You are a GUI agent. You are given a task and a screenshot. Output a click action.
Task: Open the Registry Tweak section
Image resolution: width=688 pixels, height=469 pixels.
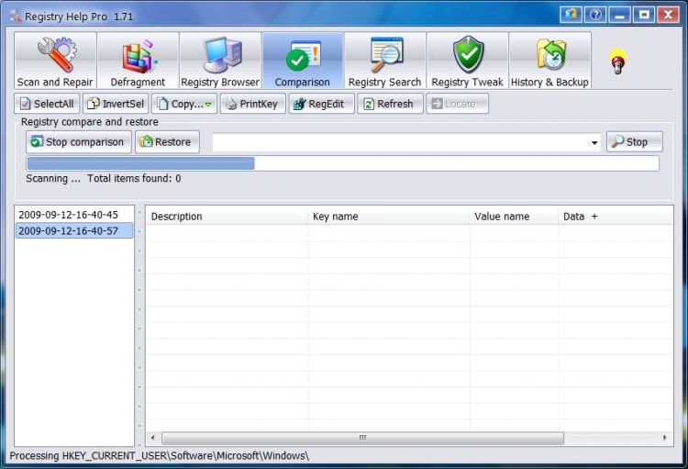467,61
